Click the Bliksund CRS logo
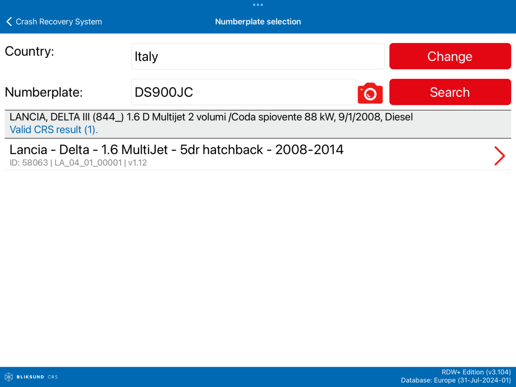Image resolution: width=516 pixels, height=387 pixels. pos(31,377)
